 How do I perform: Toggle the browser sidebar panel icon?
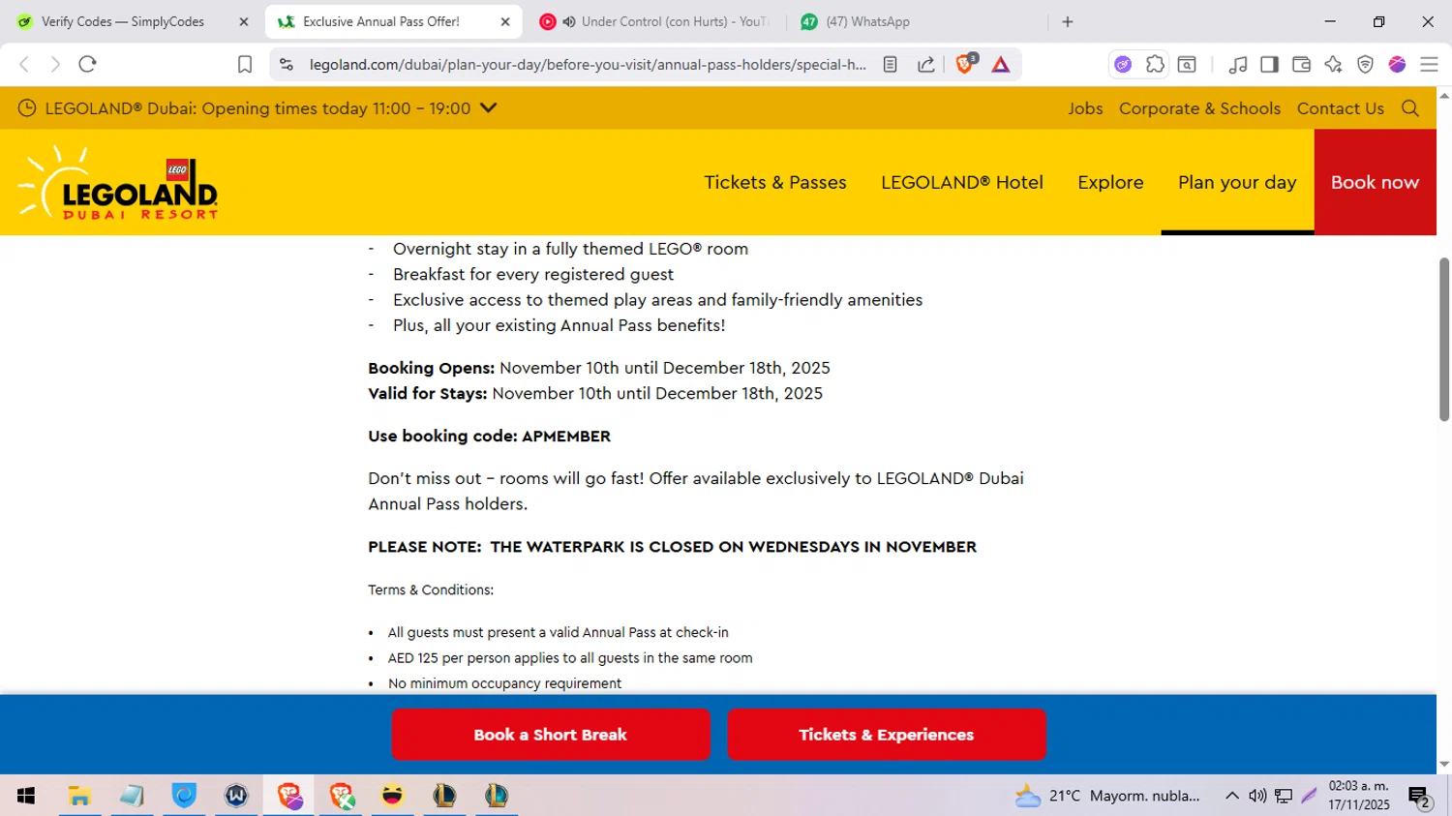tap(1269, 65)
